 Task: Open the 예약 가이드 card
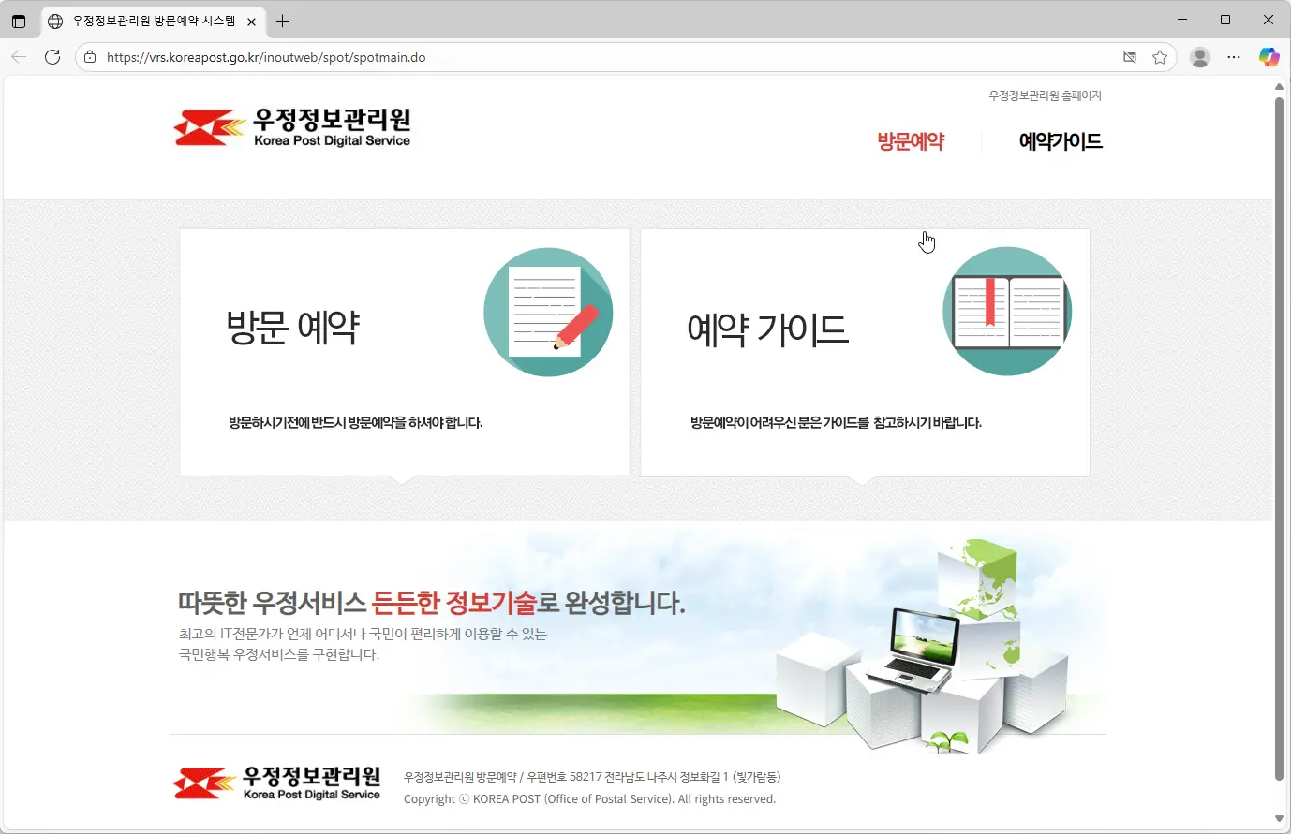864,351
